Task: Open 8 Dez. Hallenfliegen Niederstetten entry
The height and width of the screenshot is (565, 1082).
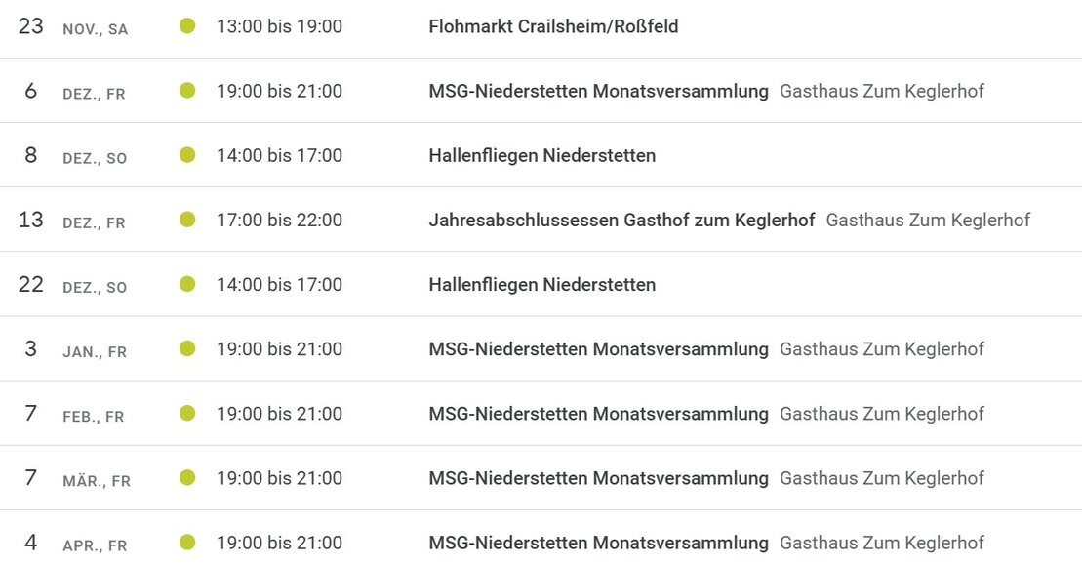Action: click(541, 155)
